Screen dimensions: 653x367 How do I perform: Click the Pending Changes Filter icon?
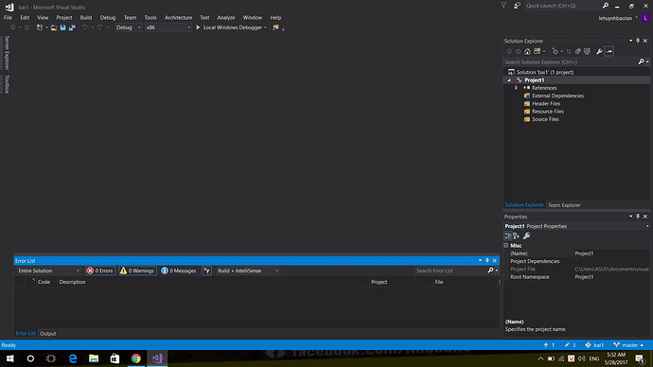556,51
